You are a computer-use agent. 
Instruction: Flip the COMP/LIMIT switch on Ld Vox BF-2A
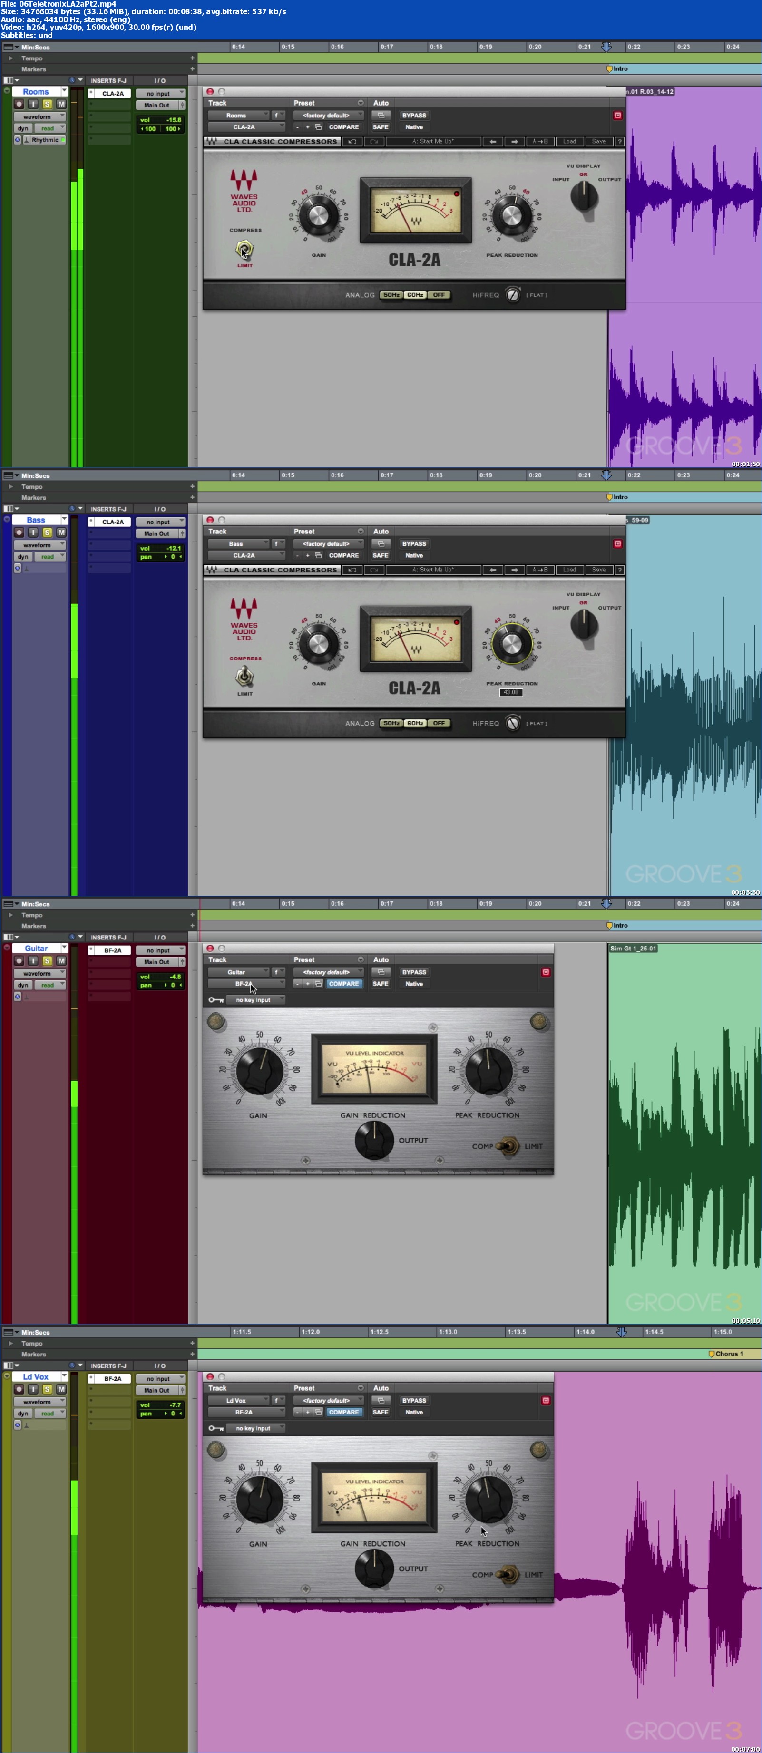(508, 1574)
